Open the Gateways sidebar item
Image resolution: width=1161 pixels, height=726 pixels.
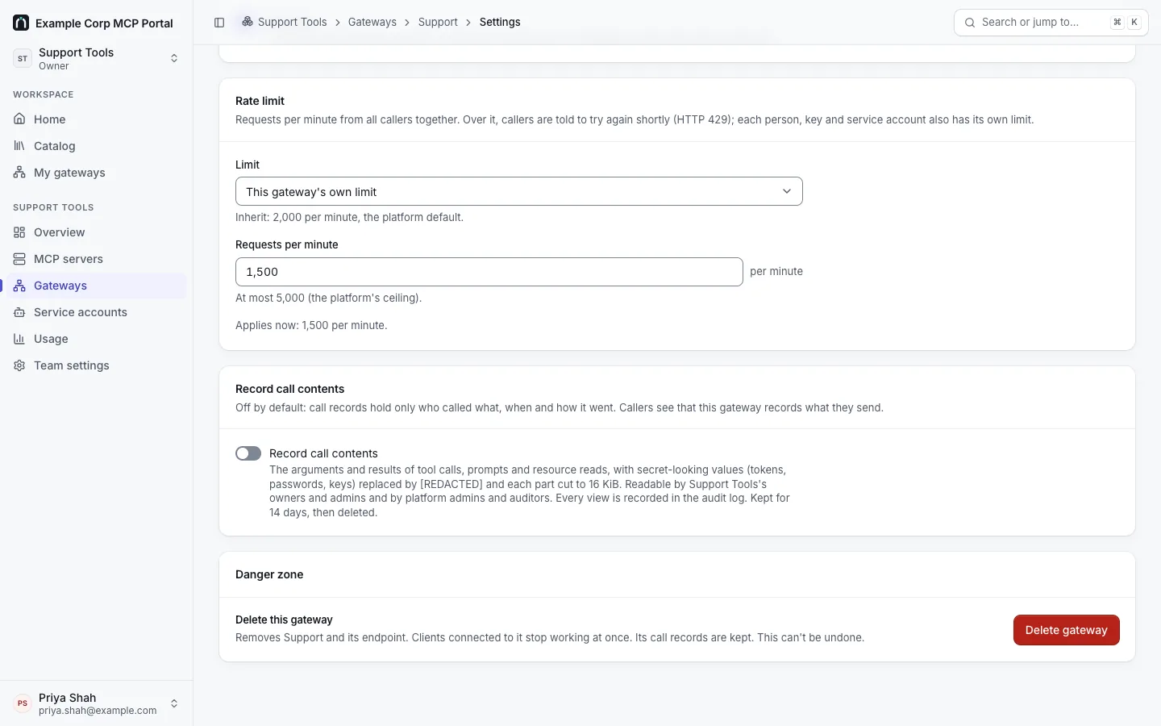tap(97, 285)
